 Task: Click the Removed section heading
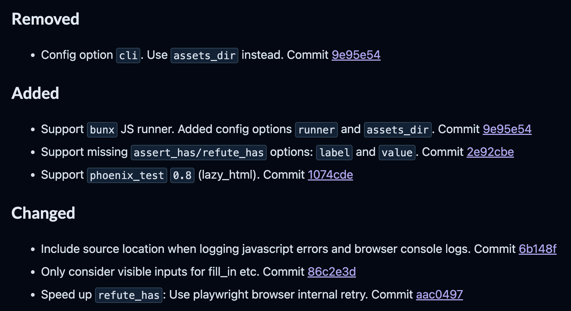click(x=45, y=19)
